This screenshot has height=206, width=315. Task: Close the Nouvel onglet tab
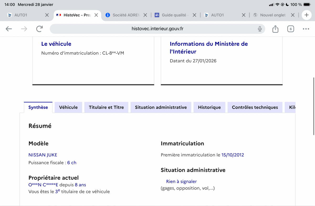pyautogui.click(x=293, y=15)
